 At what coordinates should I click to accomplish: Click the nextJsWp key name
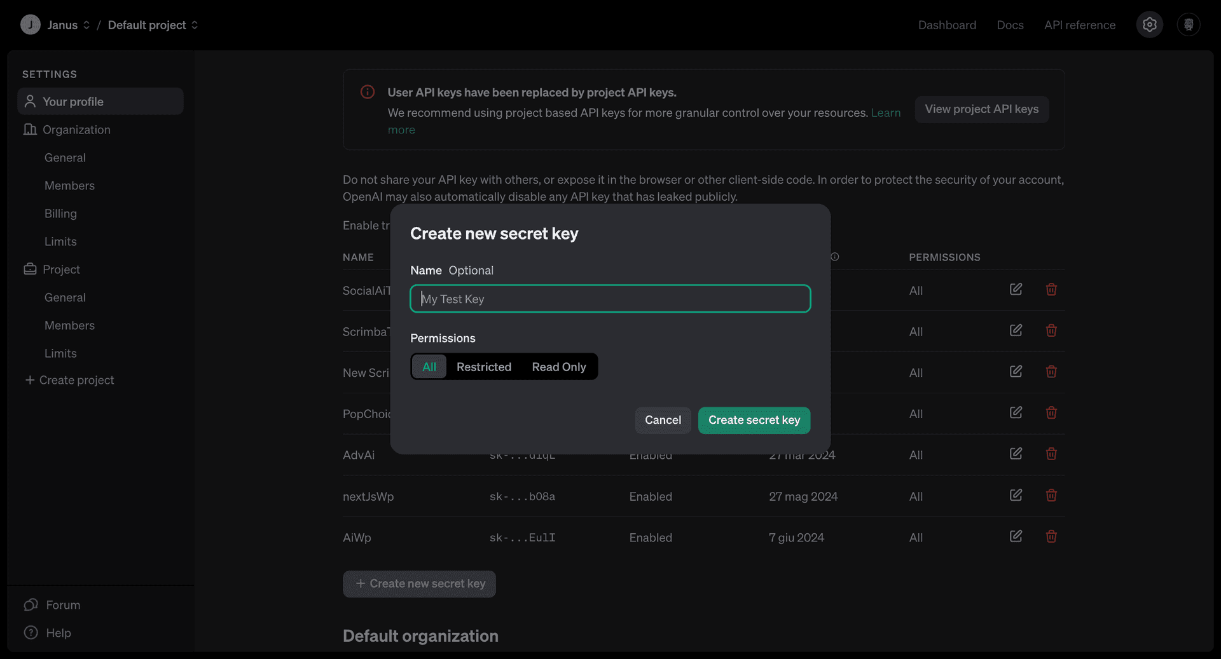(368, 496)
